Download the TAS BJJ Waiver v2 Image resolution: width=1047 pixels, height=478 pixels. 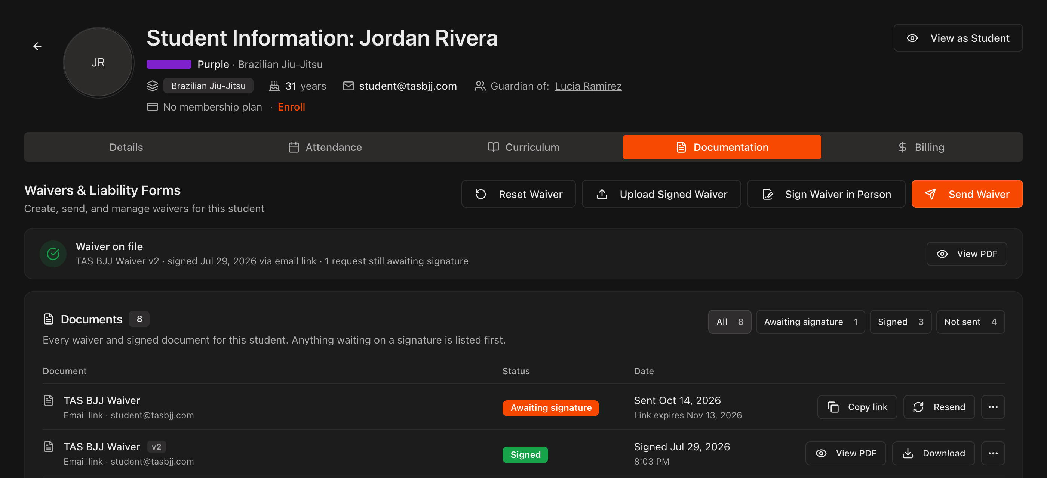(x=933, y=453)
